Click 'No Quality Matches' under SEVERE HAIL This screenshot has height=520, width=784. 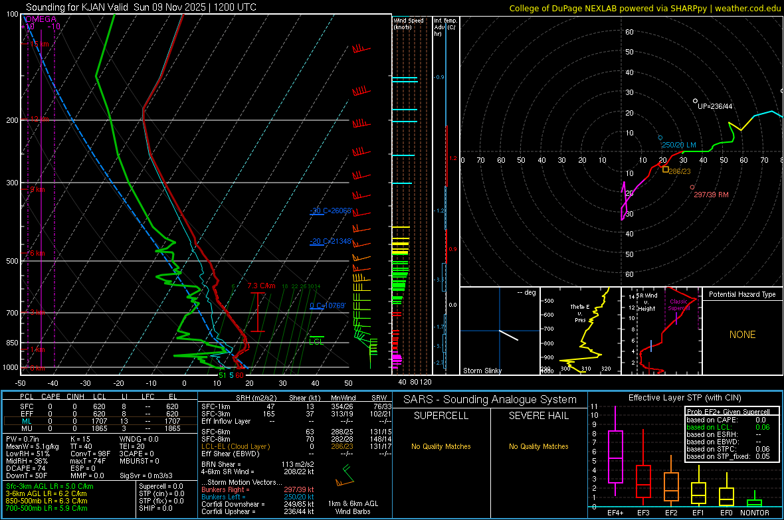coord(538,446)
